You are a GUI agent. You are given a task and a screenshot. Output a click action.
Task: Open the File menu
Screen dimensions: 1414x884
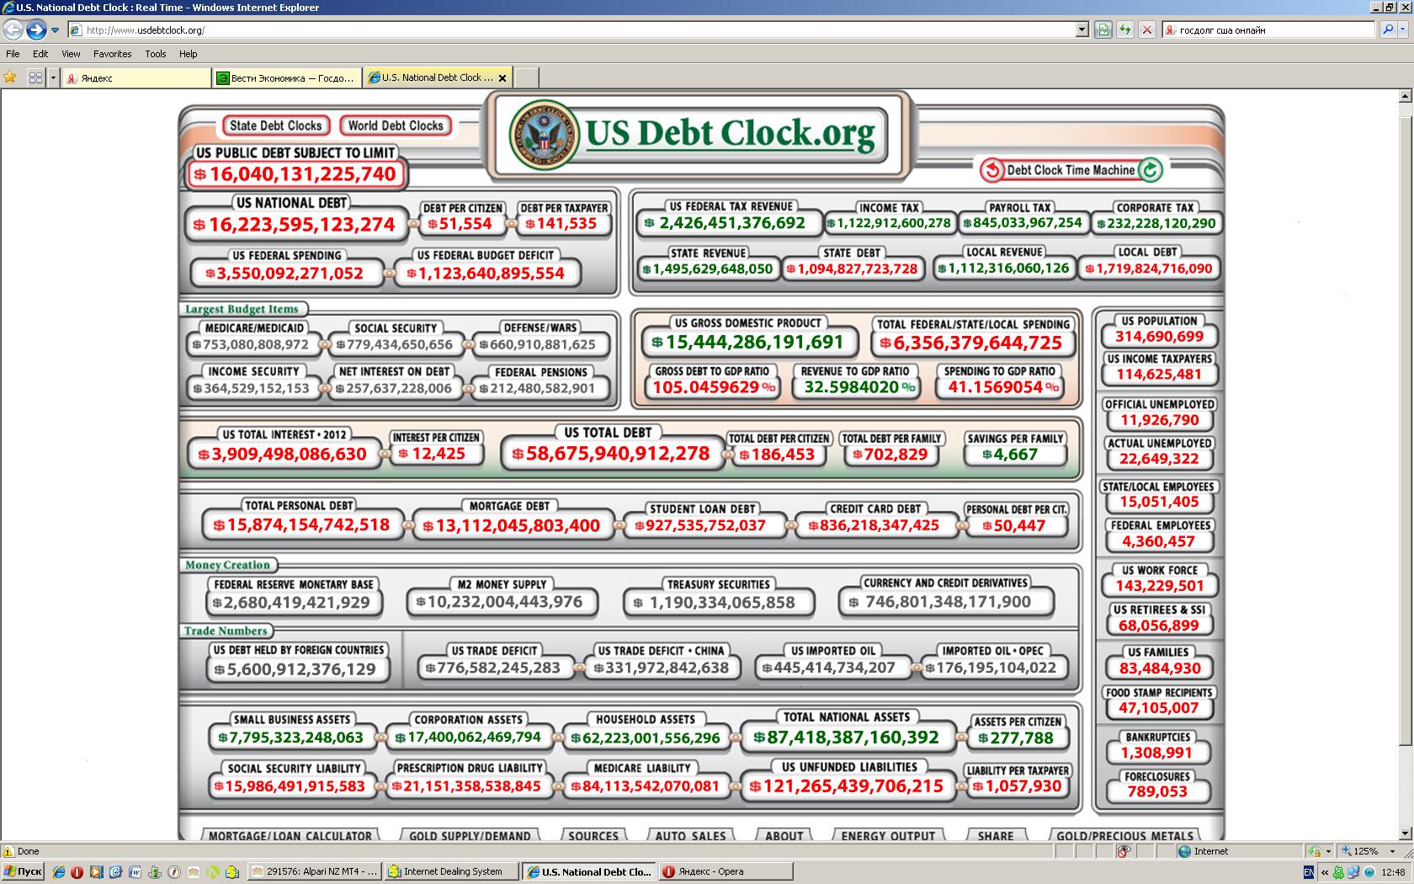pyautogui.click(x=13, y=54)
